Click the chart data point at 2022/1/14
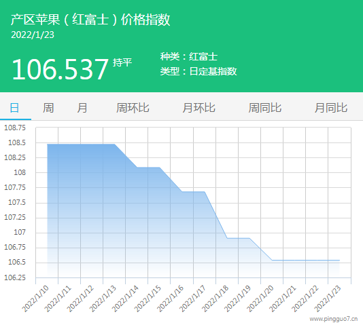Screen dimensions: 363x327 coord(137,167)
